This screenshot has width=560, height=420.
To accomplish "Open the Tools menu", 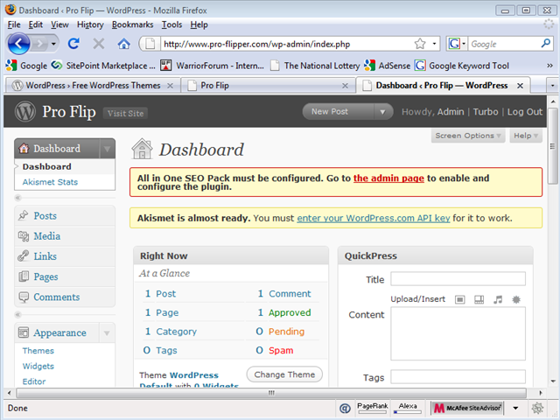I will 171,24.
